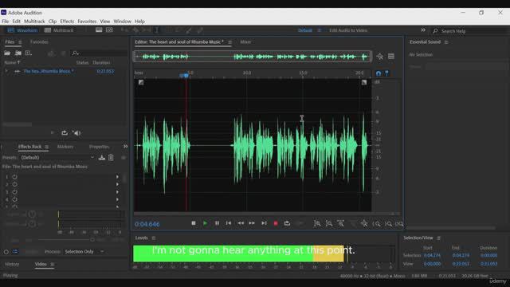Open the Multitrack menu
Image resolution: width=510 pixels, height=287 pixels.
(x=34, y=22)
